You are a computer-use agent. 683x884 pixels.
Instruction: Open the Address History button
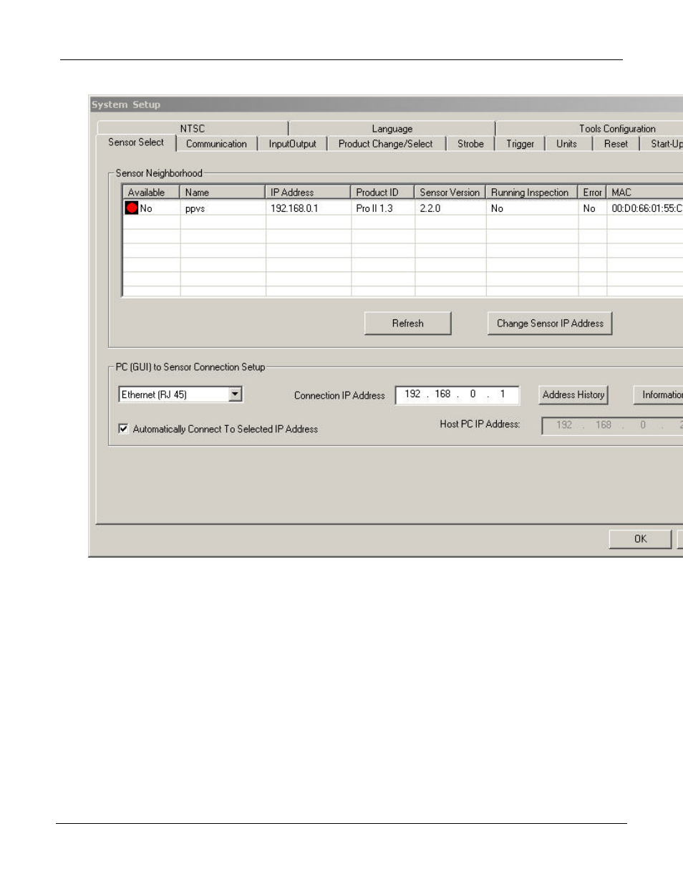(x=573, y=394)
